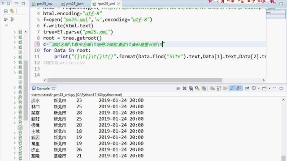The image size is (287, 161).
Task: Click the 板橋 row in Console output
Action: [87, 125]
